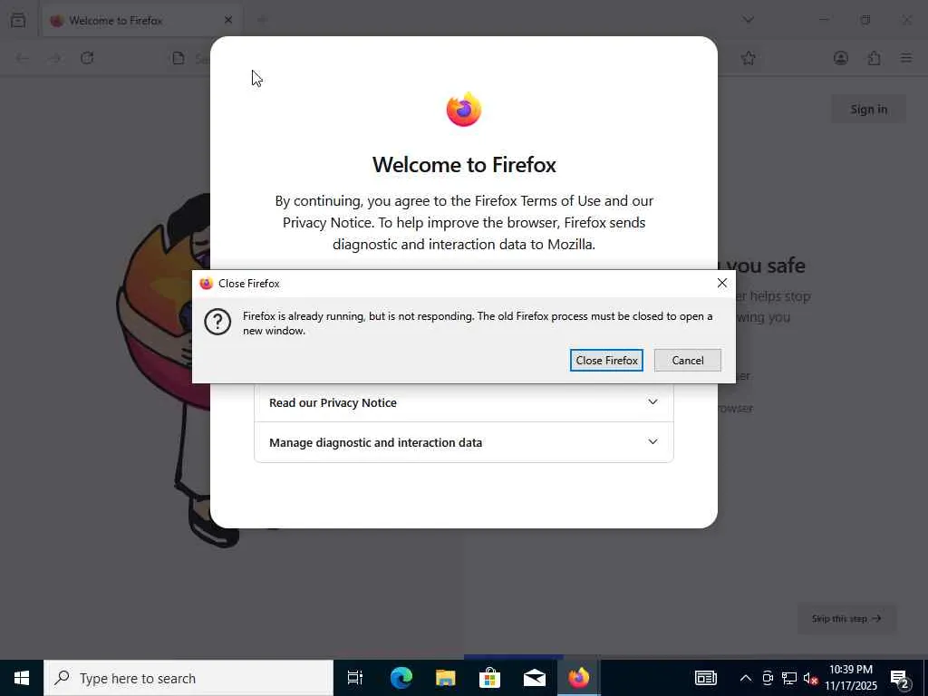Open the Extensions puzzle icon

tap(874, 58)
